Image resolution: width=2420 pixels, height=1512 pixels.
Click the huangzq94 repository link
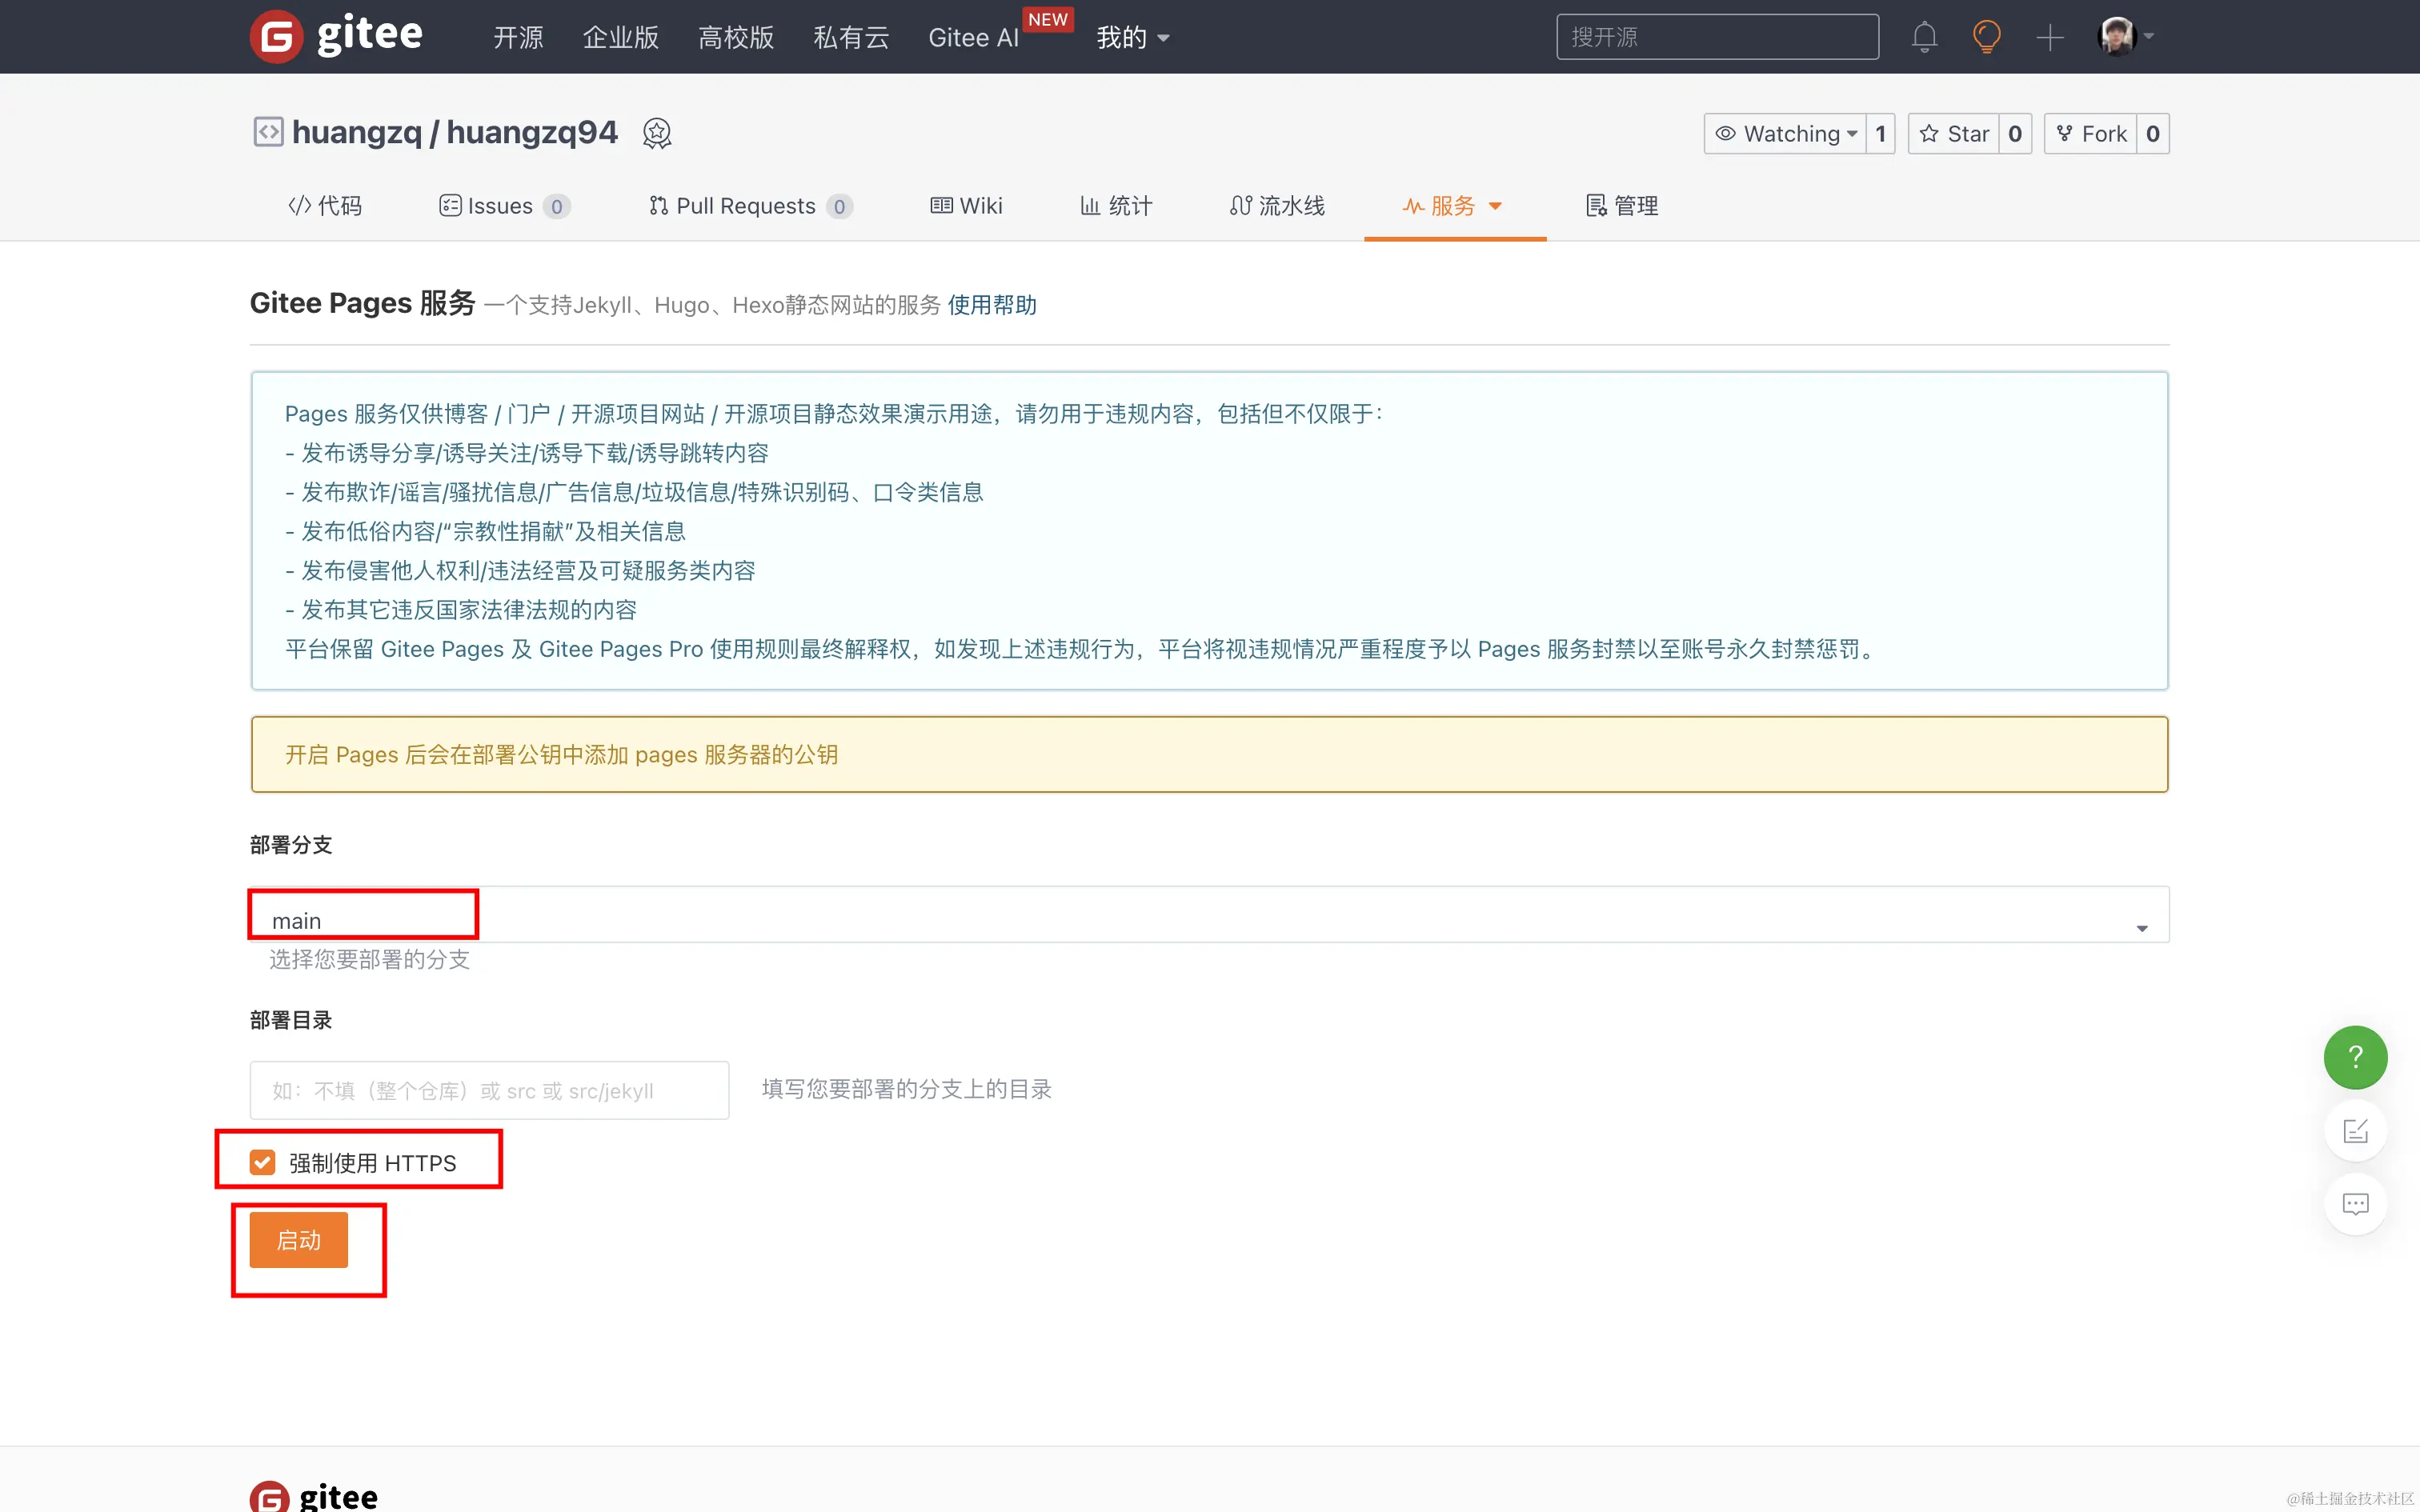(x=532, y=132)
